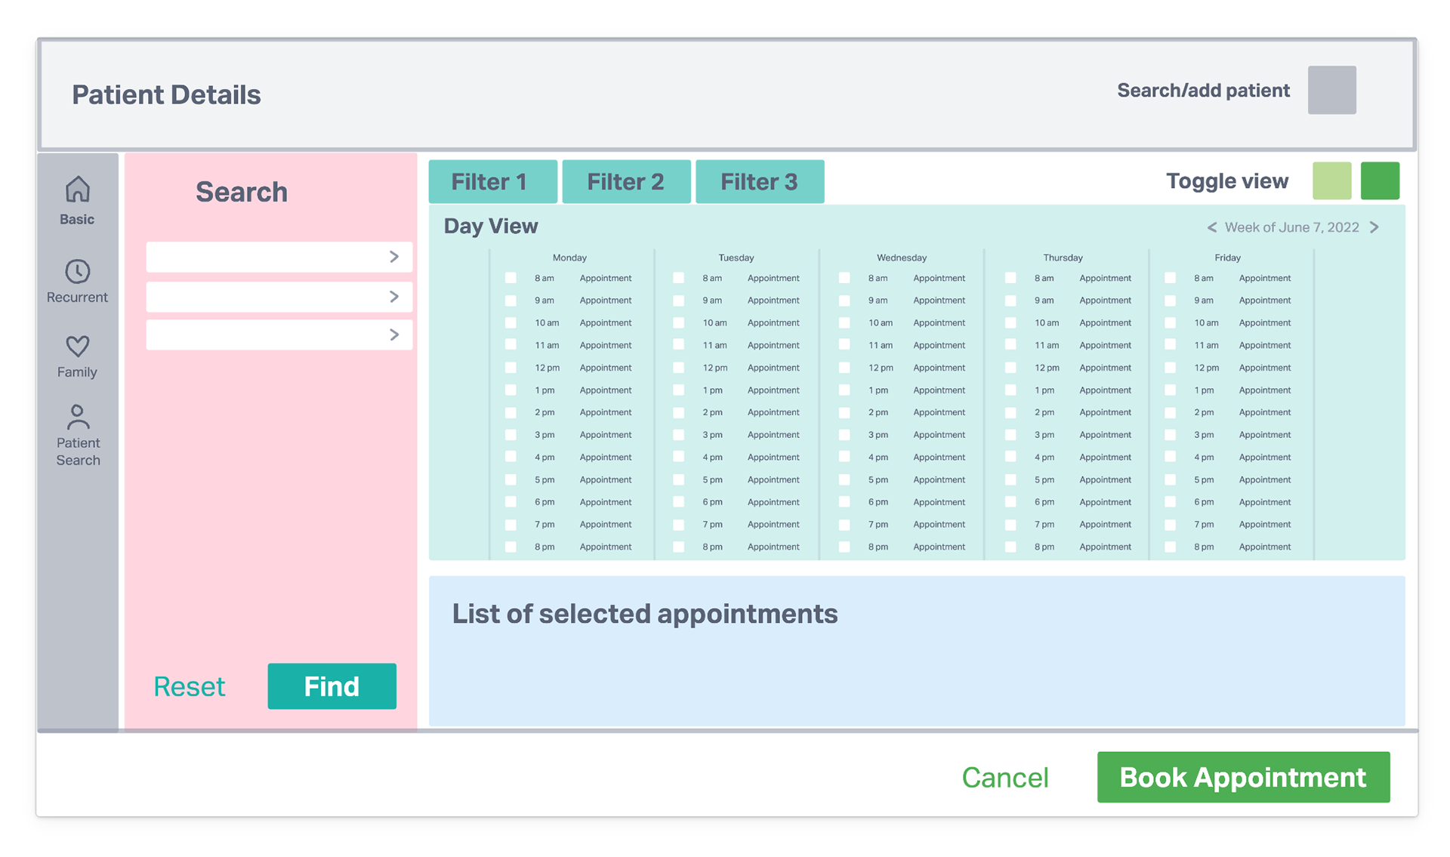
Task: Select the Recurrent clock icon
Action: [77, 272]
